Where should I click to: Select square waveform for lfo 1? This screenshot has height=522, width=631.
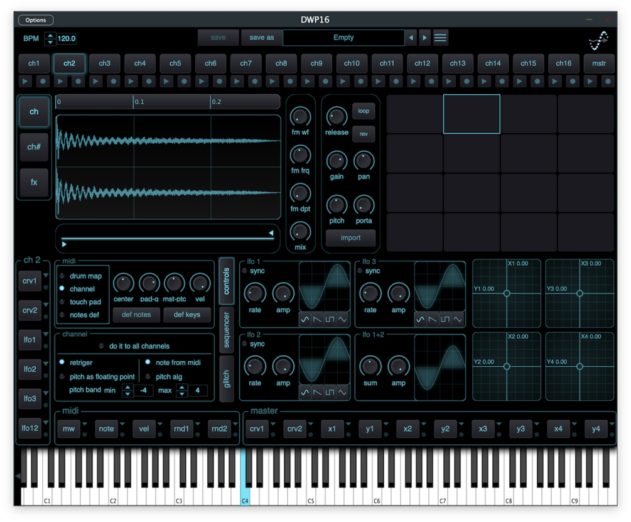click(x=330, y=320)
